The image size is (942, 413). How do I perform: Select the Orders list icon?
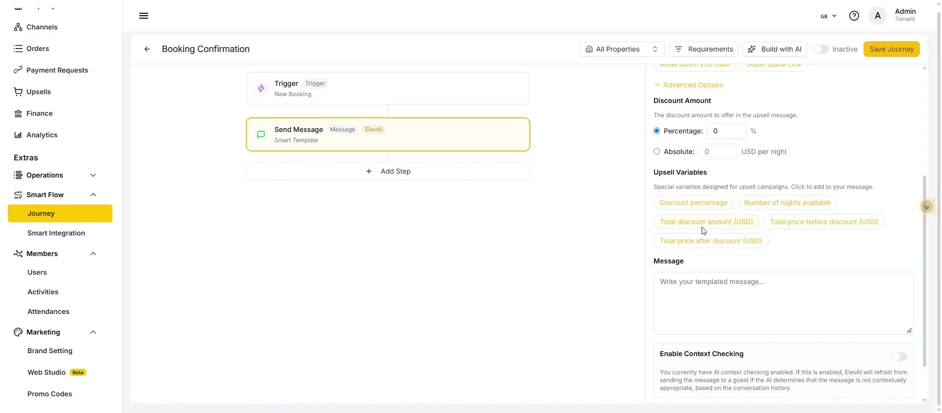click(18, 49)
